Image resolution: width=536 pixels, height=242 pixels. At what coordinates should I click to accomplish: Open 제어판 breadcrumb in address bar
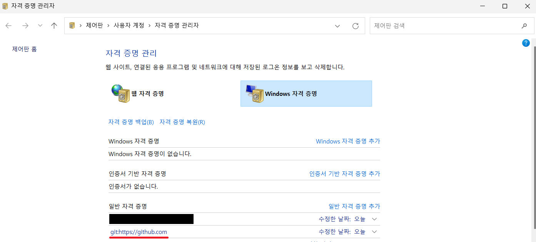(94, 26)
